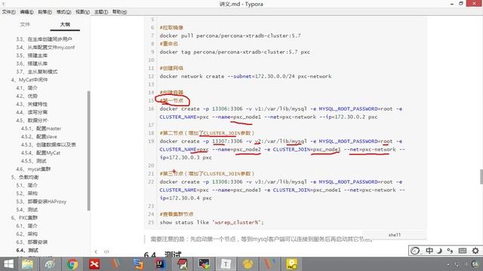Go to 4.5.5 测试 outline entry

tap(33, 161)
